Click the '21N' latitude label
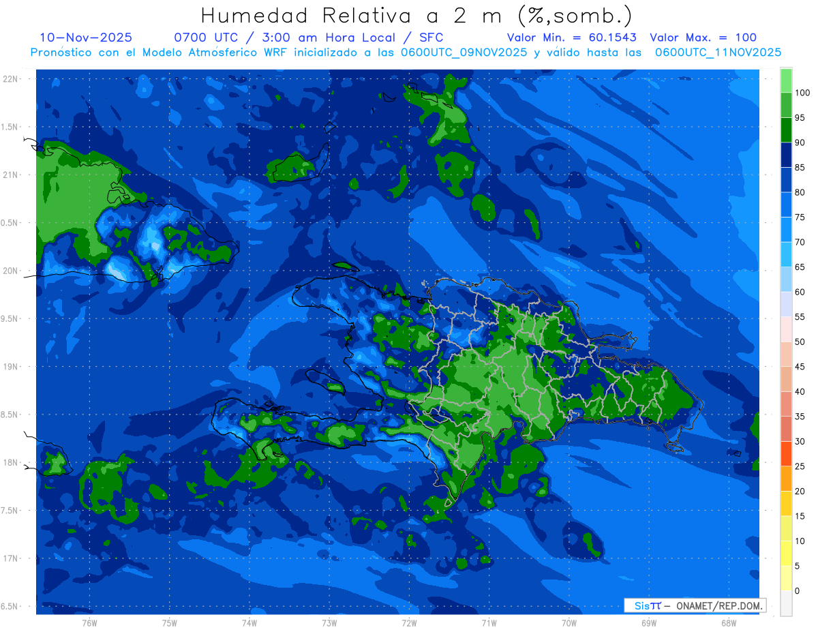This screenshot has height=632, width=818. tap(11, 175)
